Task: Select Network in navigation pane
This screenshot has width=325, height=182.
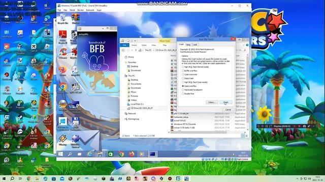Action: point(130,113)
